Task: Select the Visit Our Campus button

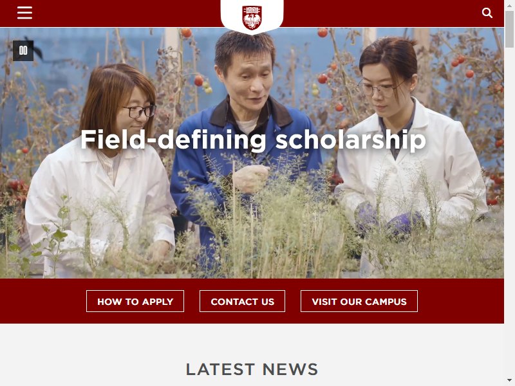Action: point(359,301)
